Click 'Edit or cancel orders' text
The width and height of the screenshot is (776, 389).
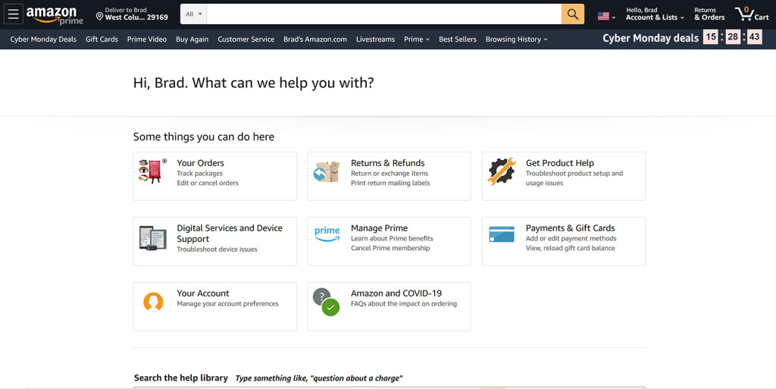tap(208, 183)
